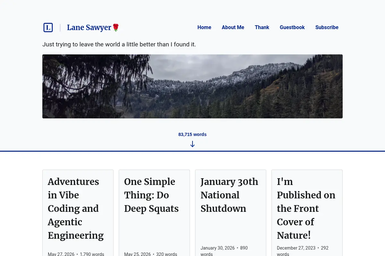
Task: Click the January 30, 2026 post metadata
Action: pos(224,251)
